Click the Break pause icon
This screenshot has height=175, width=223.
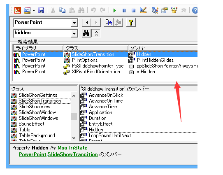[124, 10]
